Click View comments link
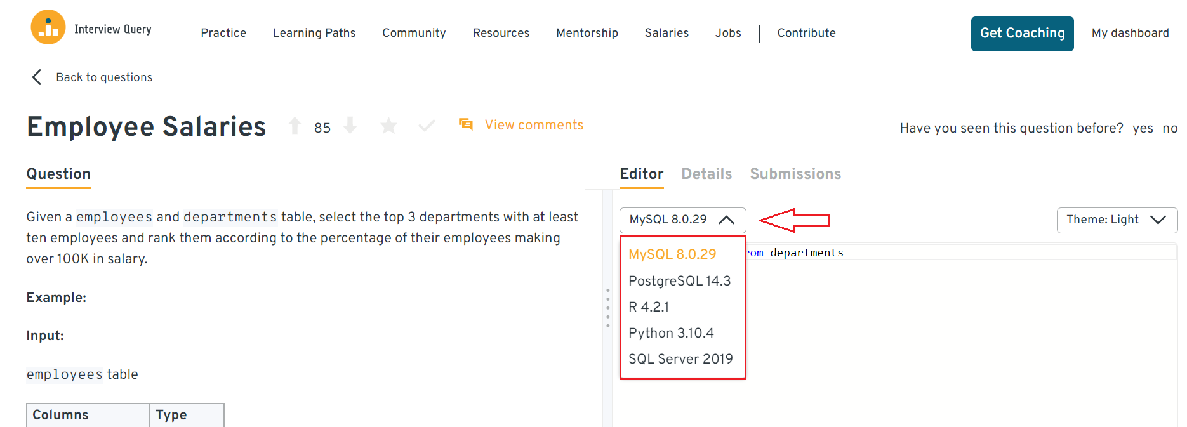 (x=534, y=125)
